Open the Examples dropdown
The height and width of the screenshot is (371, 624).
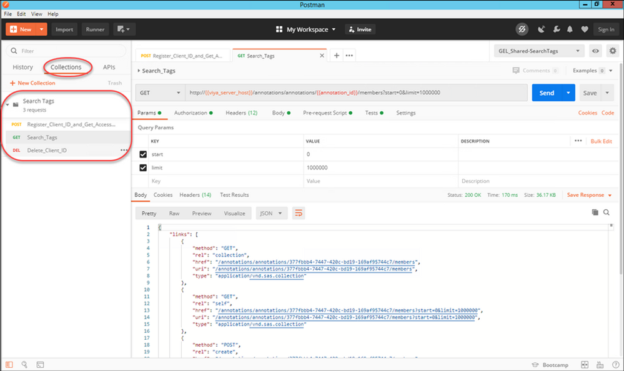click(592, 71)
